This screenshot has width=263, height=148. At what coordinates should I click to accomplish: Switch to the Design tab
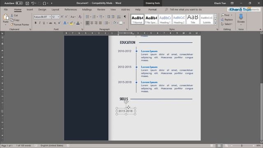click(x=42, y=9)
